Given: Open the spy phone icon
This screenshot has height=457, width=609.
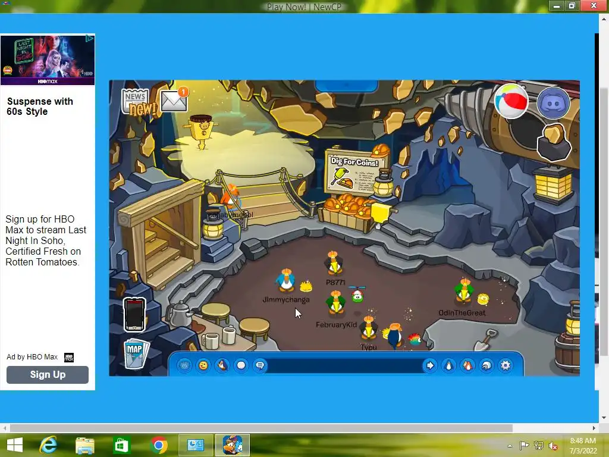Looking at the screenshot, I should tap(135, 314).
